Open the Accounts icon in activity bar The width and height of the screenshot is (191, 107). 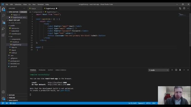[x=3, y=92]
